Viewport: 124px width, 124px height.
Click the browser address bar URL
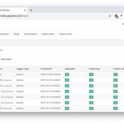click(14, 16)
